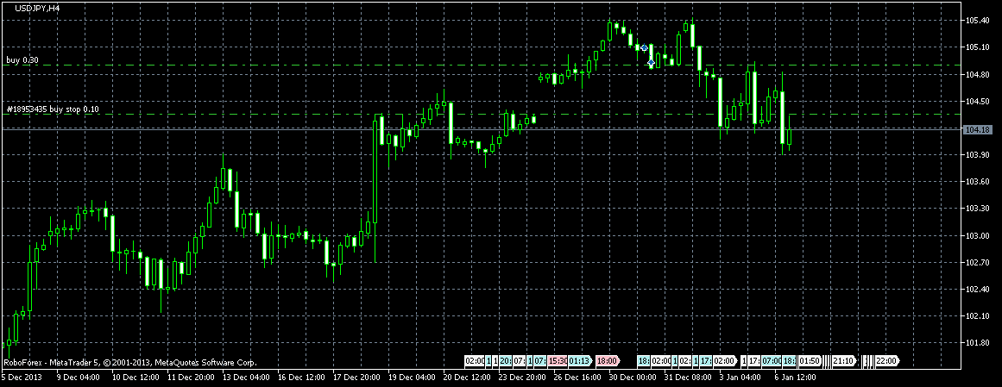Open the white '17:' calendar event marker

[754, 361]
